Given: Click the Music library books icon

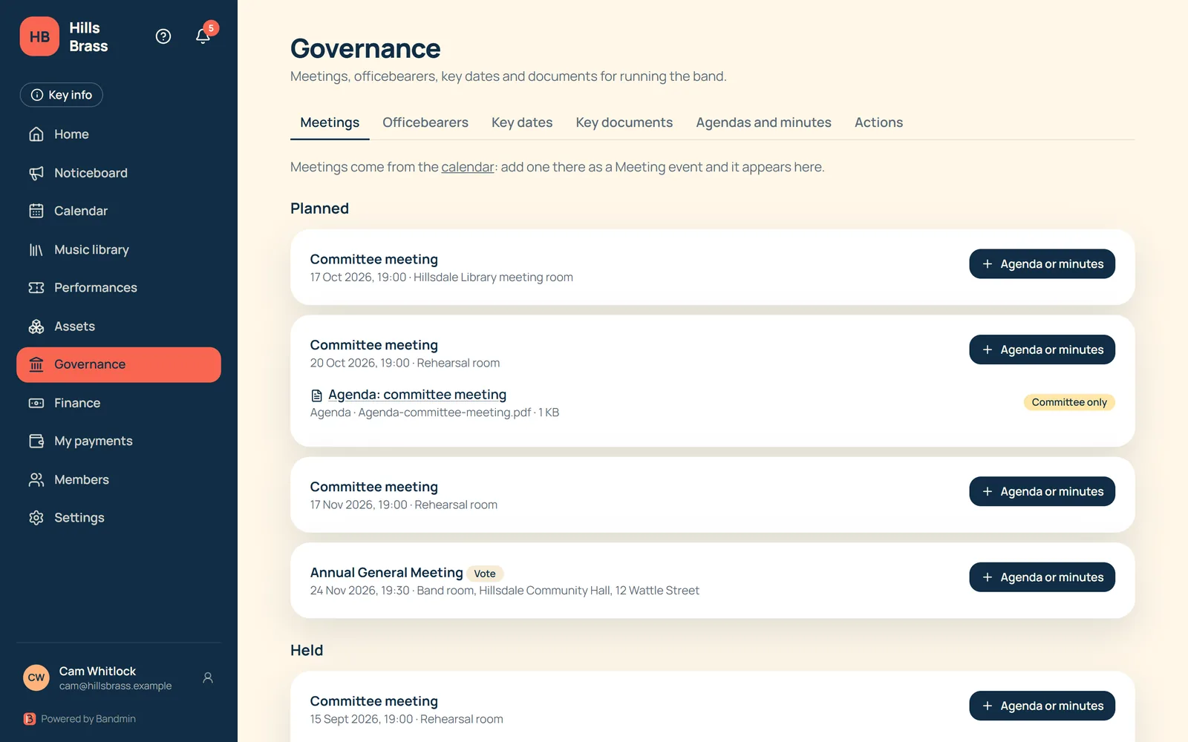Looking at the screenshot, I should tap(36, 249).
